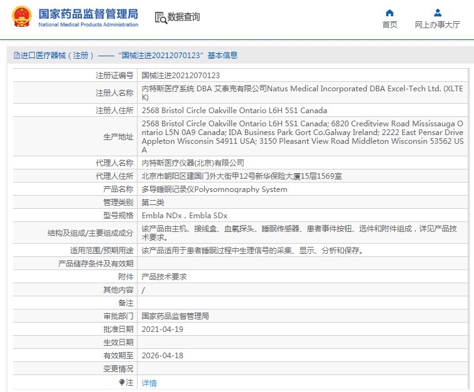Image resolution: width=474 pixels, height=392 pixels.
Task: Select Embla NDx, Embla SDx model value
Action: (x=184, y=216)
